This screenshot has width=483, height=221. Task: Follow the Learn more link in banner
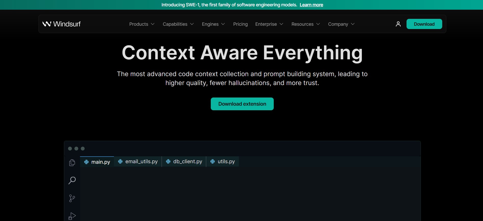[x=311, y=5]
